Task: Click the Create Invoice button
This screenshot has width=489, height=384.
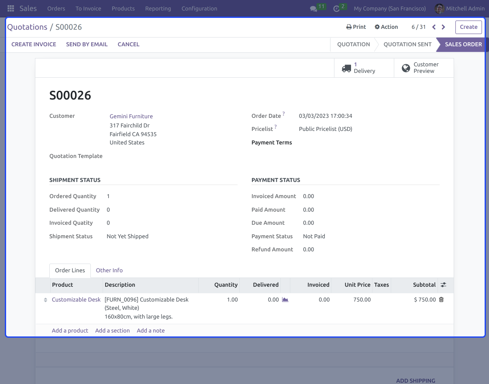Action: [x=34, y=44]
